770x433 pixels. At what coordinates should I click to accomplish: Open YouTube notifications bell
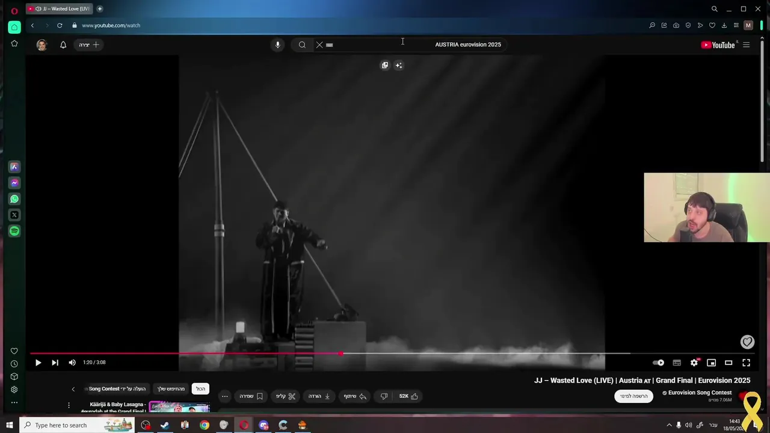coord(63,45)
